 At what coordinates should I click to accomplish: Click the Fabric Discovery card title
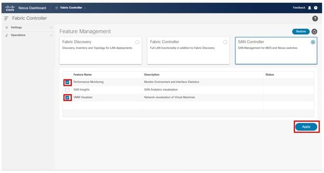click(76, 42)
